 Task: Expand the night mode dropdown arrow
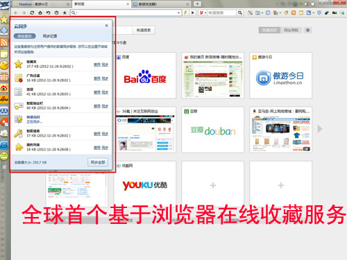tap(313, 13)
